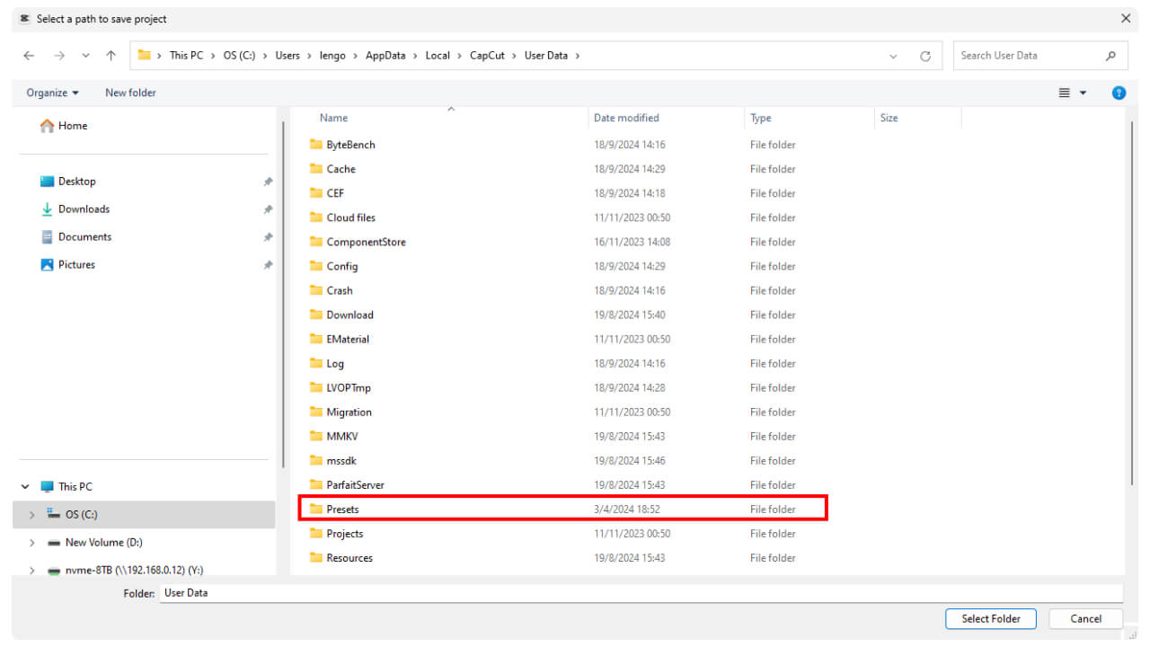Go back with the left arrow button
The image size is (1150, 647).
pos(29,56)
